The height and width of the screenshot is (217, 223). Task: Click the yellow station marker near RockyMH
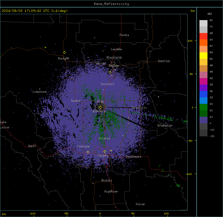click(x=64, y=53)
